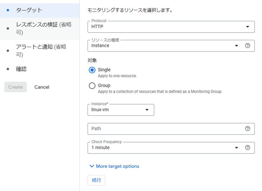Click the chevron icon beside More target options
Viewport: 262px width, 191px height.
coord(92,166)
